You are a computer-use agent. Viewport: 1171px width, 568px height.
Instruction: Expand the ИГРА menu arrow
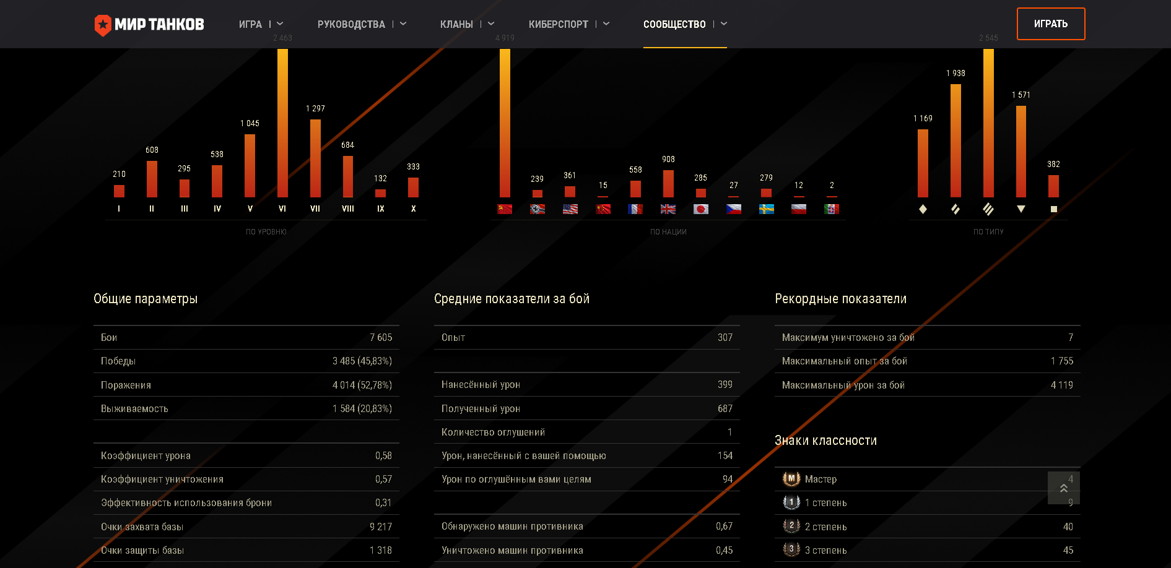(280, 24)
